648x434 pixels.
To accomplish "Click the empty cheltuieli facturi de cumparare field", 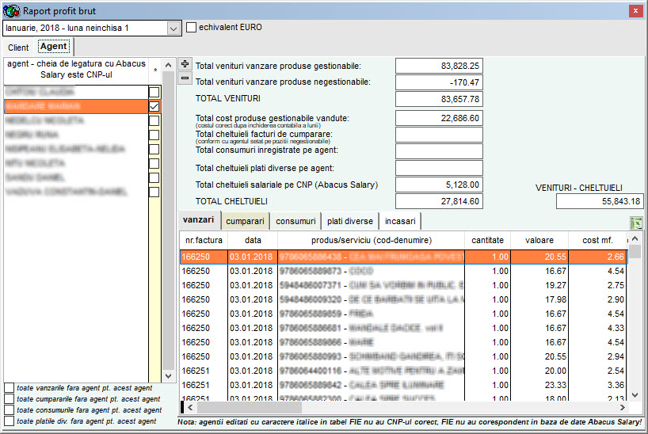I will click(x=439, y=135).
